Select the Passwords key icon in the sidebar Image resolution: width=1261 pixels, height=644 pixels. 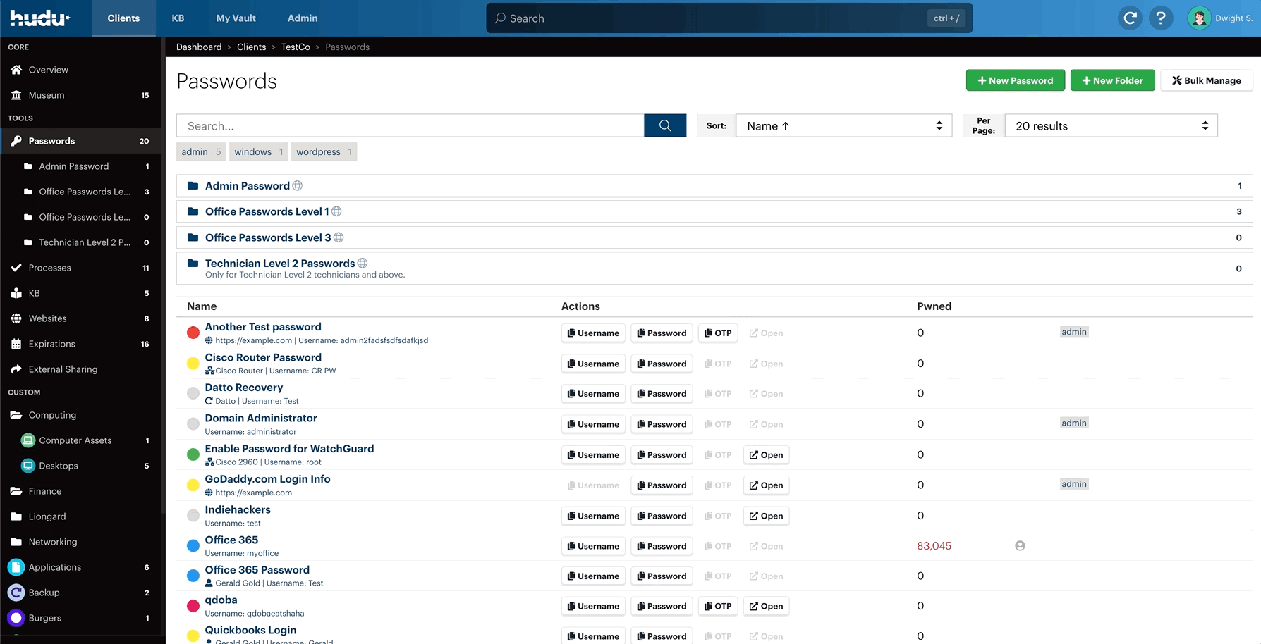point(16,141)
